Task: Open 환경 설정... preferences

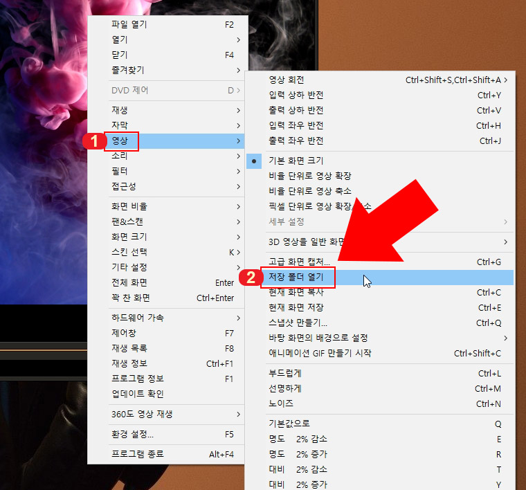Action: pyautogui.click(x=167, y=435)
